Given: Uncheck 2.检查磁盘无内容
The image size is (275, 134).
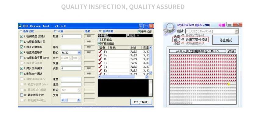Looking at the screenshot, I should pyautogui.click(x=22, y=41).
